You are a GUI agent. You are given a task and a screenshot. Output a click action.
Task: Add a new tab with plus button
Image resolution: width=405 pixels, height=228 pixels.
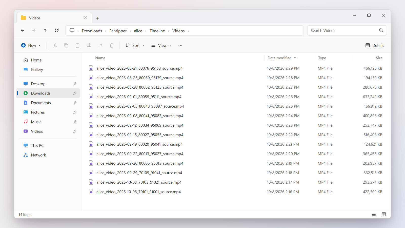click(97, 18)
